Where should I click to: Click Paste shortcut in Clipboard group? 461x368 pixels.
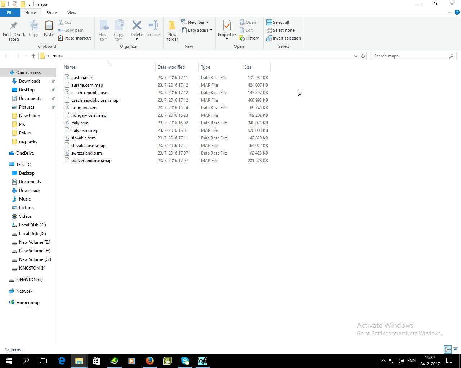tap(74, 38)
